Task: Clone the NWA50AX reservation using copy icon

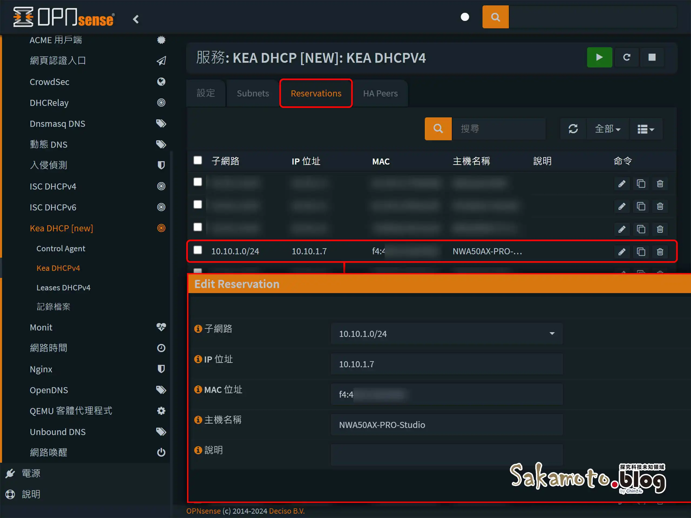Action: (x=641, y=251)
